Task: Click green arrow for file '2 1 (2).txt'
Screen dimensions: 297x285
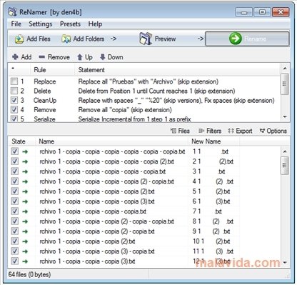Action: tap(25, 161)
